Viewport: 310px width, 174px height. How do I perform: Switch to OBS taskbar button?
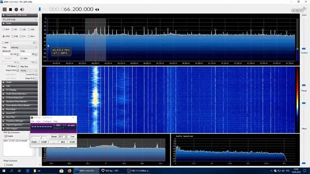[138, 171]
